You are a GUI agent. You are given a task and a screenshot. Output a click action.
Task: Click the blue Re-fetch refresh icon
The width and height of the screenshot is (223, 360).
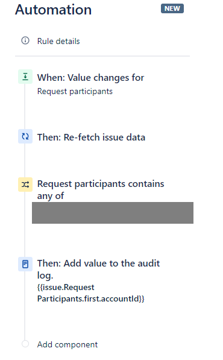point(25,136)
